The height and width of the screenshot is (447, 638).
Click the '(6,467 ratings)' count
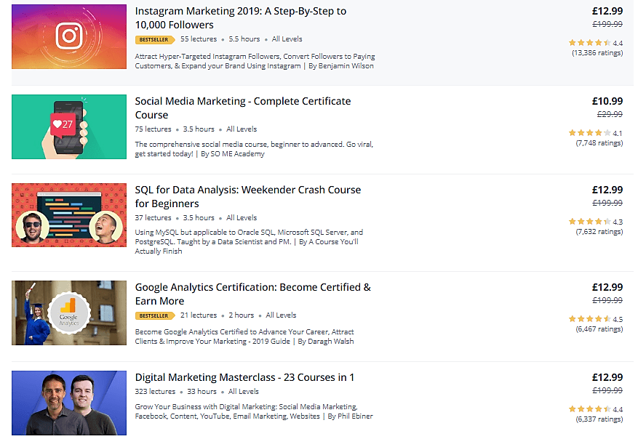pyautogui.click(x=599, y=329)
